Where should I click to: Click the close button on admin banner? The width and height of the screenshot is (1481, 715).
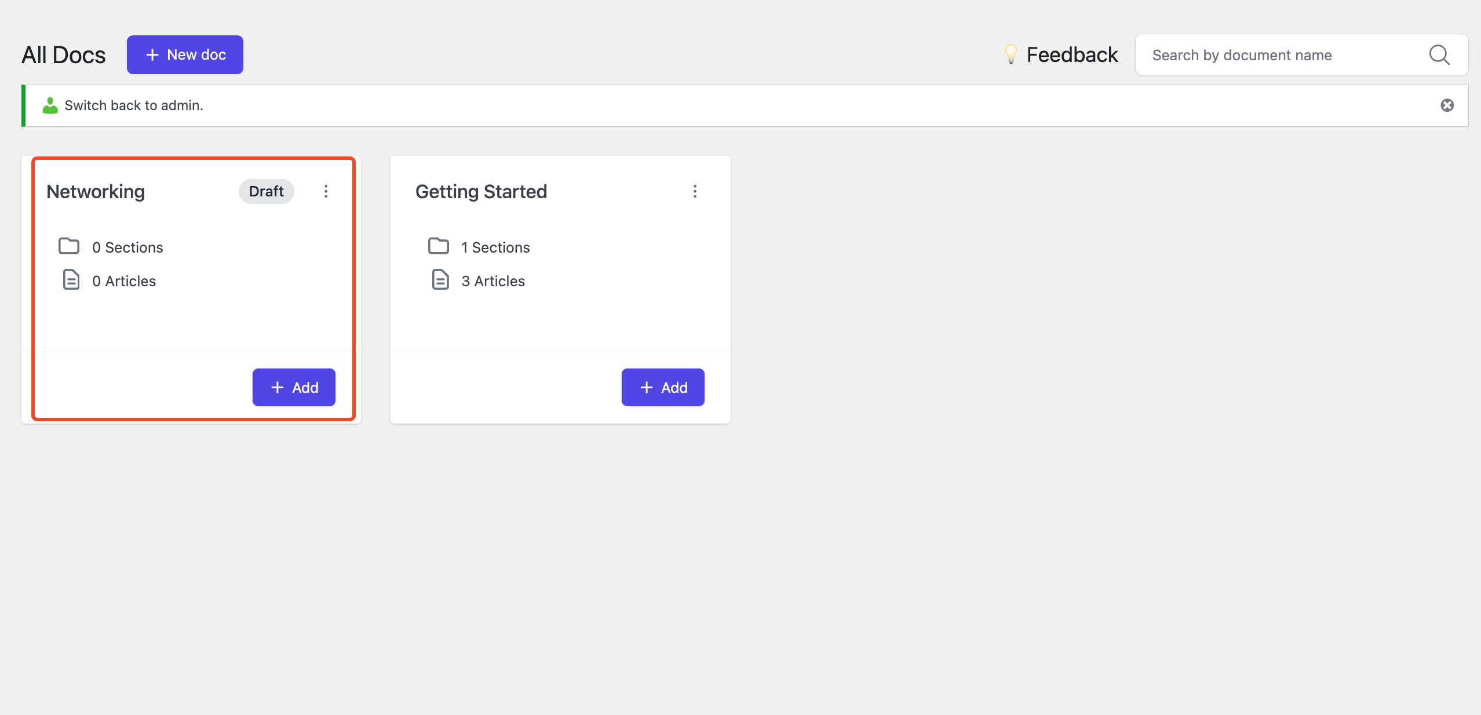coord(1448,105)
